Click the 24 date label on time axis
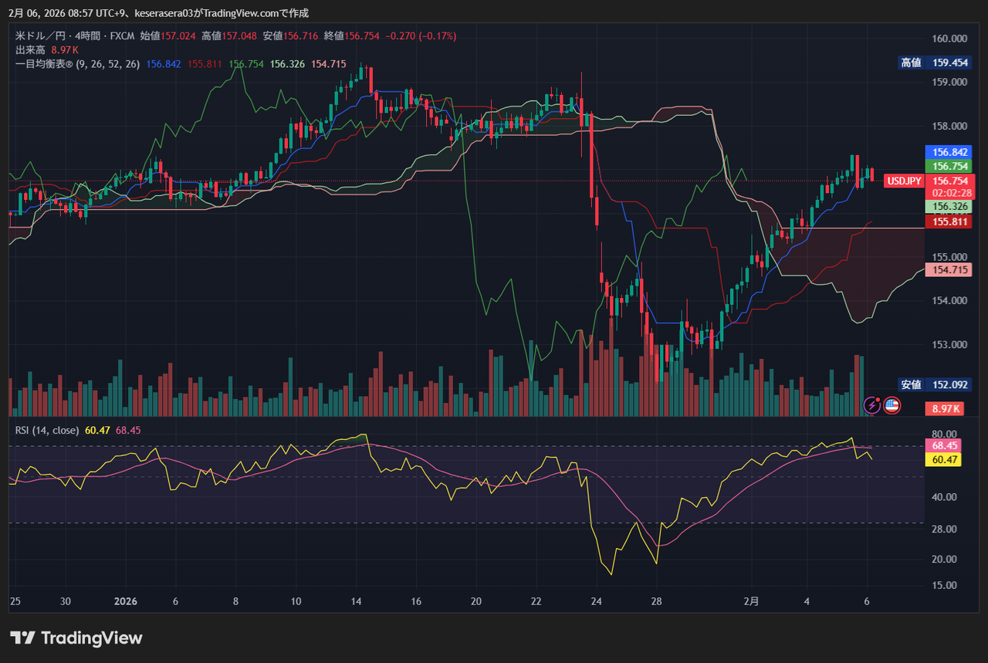This screenshot has width=988, height=663. (x=596, y=601)
